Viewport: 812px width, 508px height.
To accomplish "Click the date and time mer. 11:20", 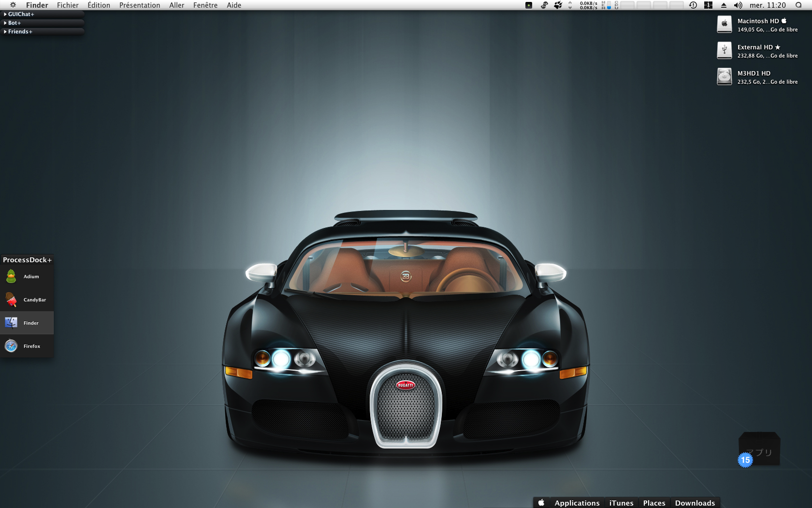I will pos(768,5).
